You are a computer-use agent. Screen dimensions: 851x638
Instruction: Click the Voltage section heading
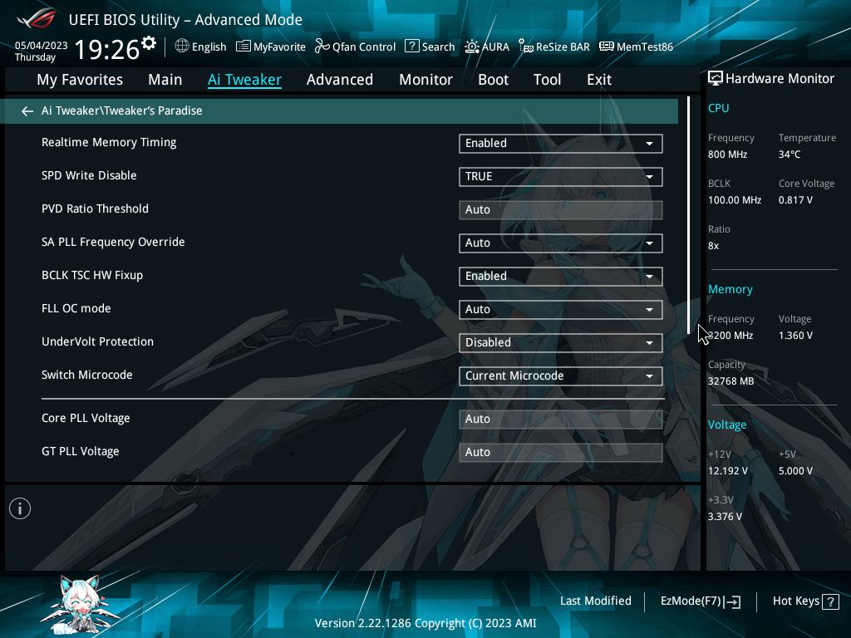726,425
